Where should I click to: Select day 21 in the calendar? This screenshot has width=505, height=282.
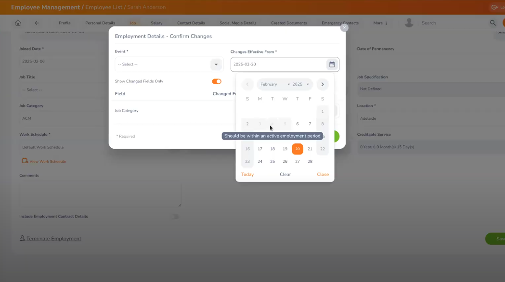click(x=310, y=149)
